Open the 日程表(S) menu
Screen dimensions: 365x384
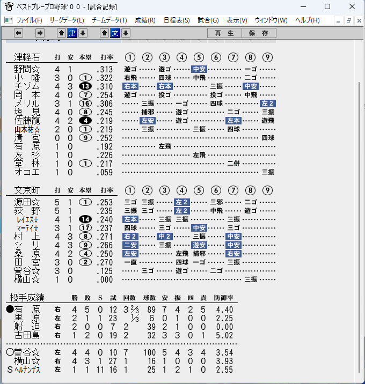point(177,20)
